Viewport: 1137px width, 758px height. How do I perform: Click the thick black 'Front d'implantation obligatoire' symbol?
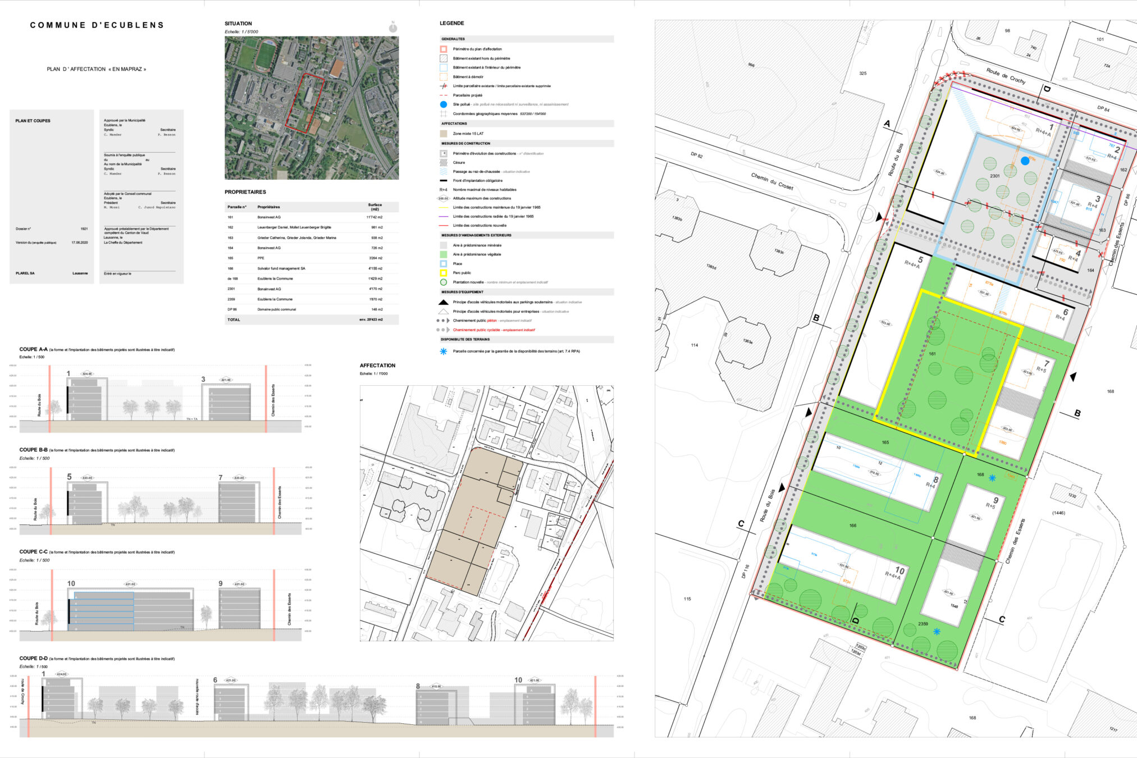(443, 181)
